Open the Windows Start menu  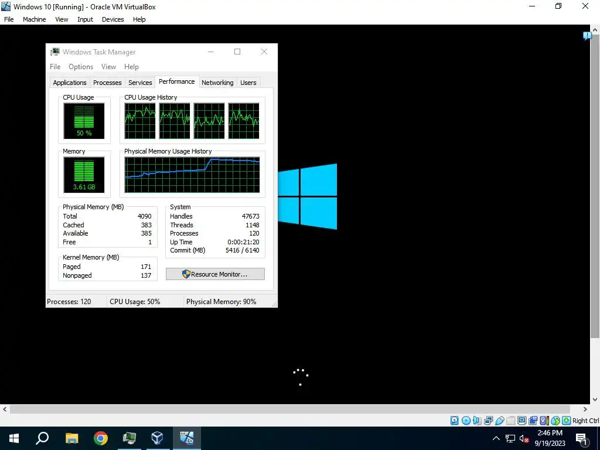click(14, 438)
